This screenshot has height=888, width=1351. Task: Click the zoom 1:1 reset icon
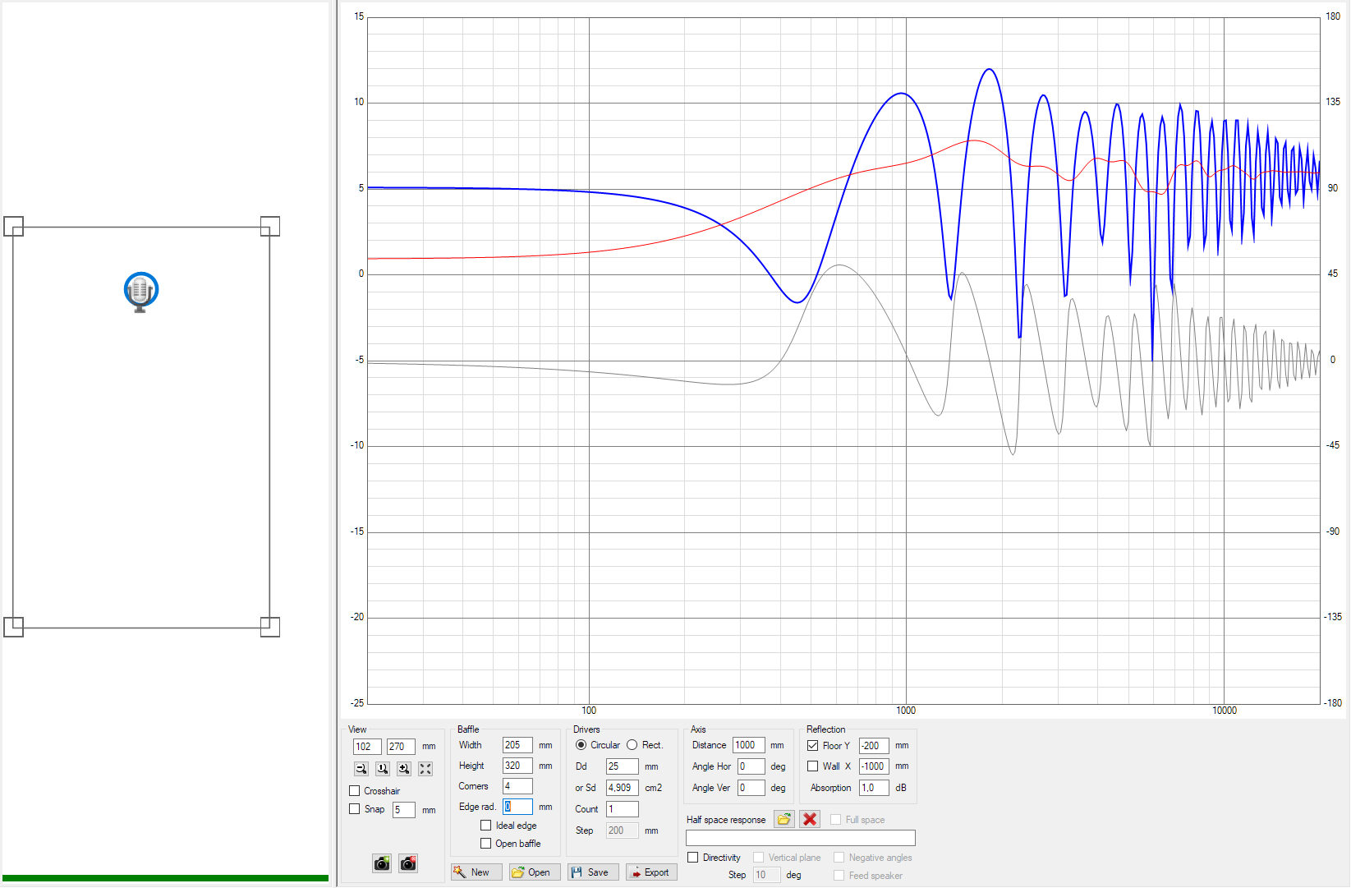(382, 769)
